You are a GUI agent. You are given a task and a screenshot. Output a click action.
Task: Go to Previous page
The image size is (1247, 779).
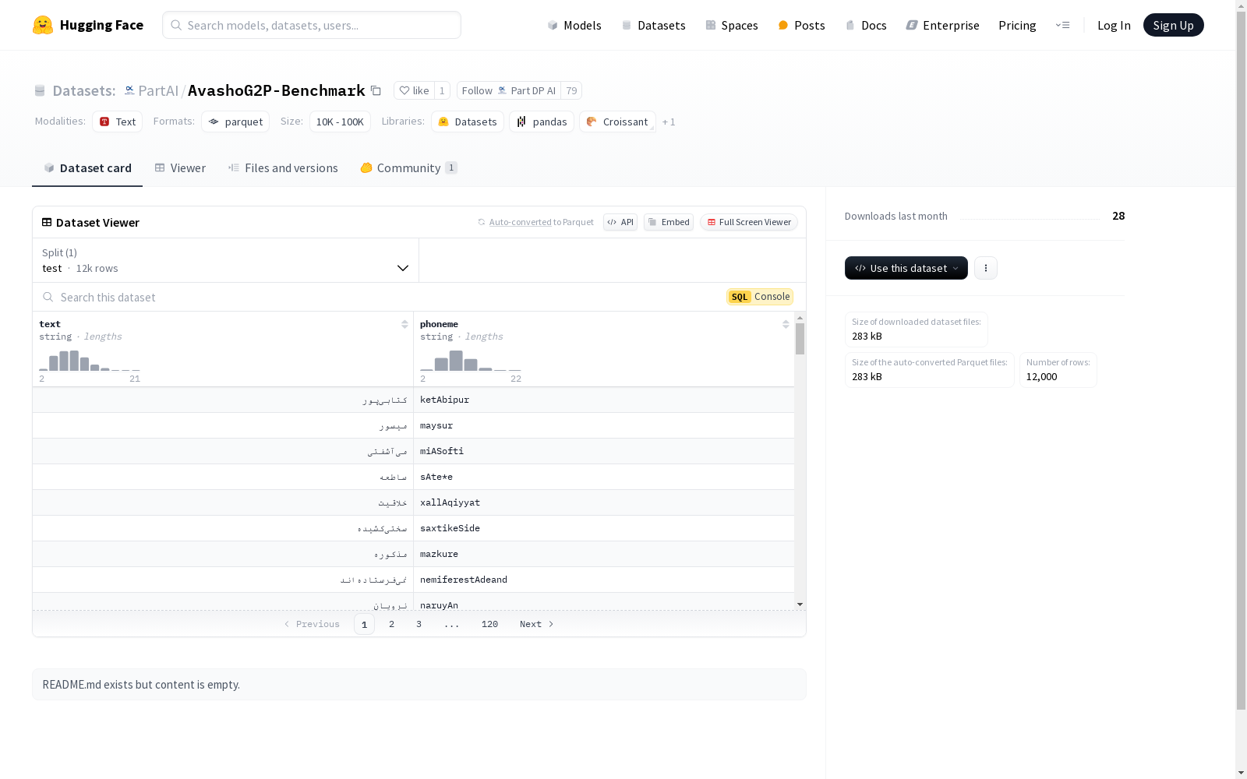(x=312, y=624)
